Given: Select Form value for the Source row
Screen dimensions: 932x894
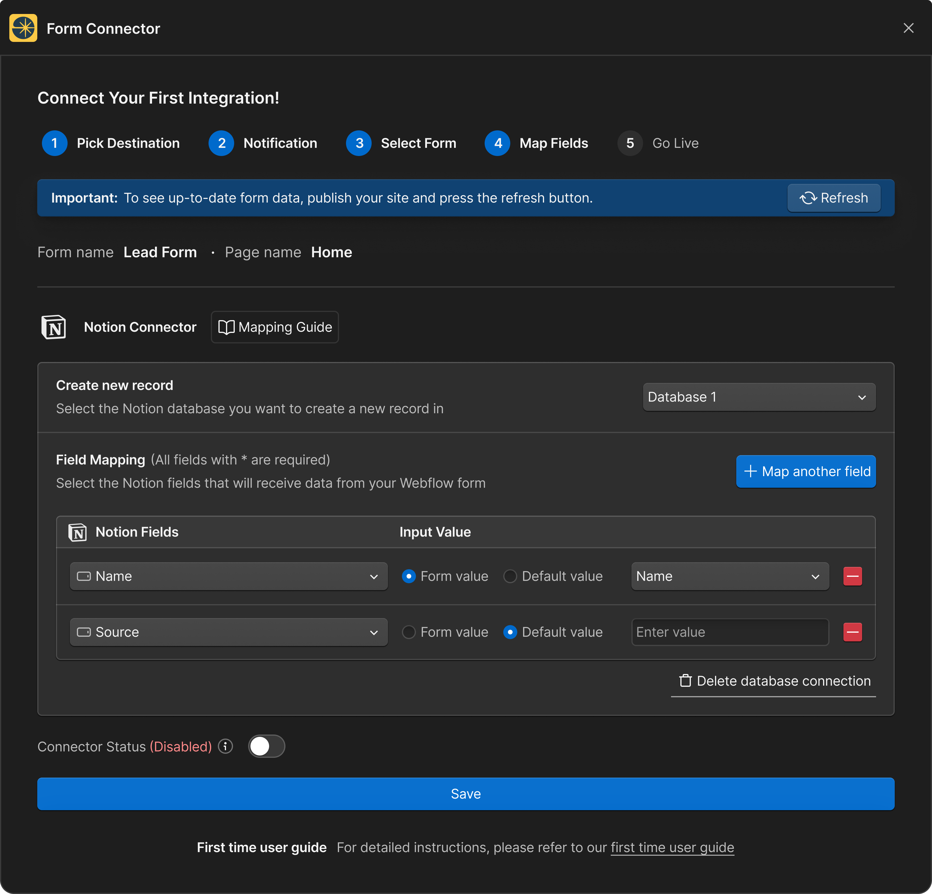Looking at the screenshot, I should pyautogui.click(x=409, y=632).
